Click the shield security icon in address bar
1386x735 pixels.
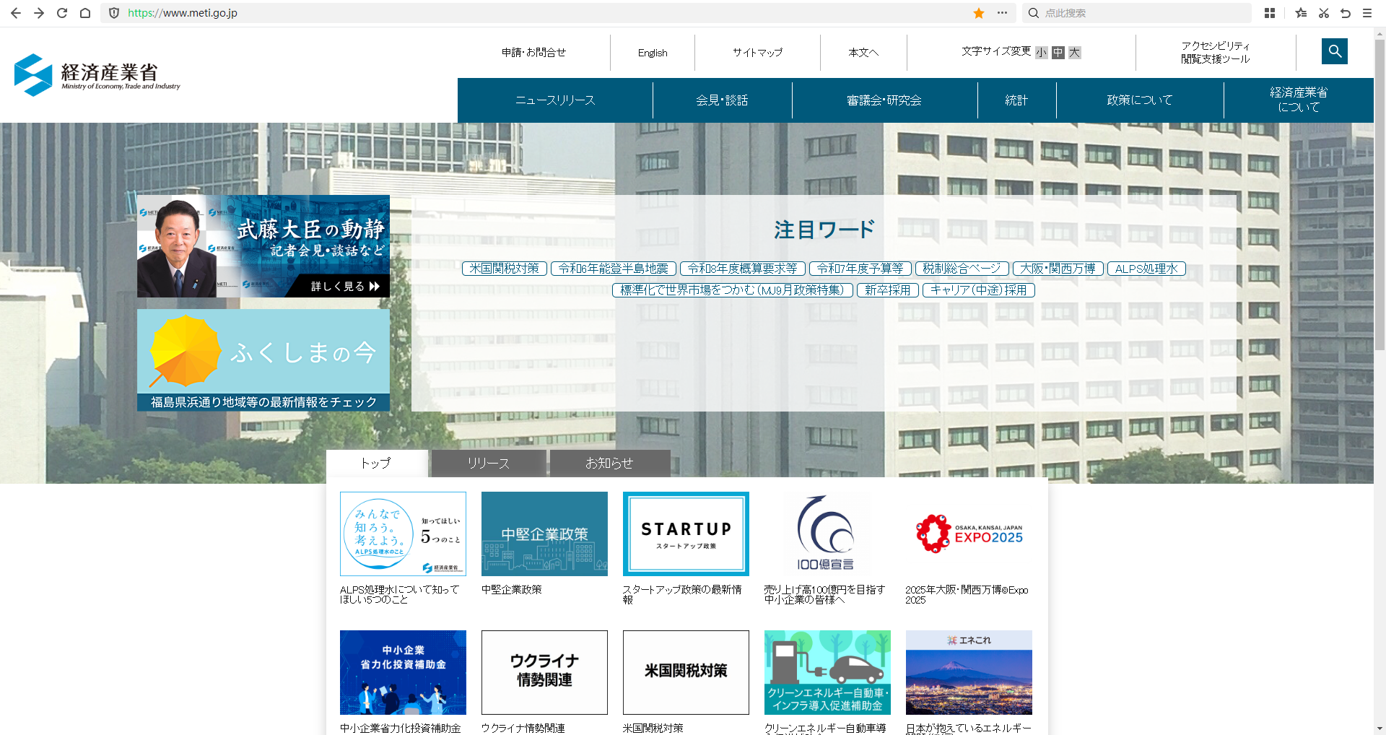tap(114, 13)
